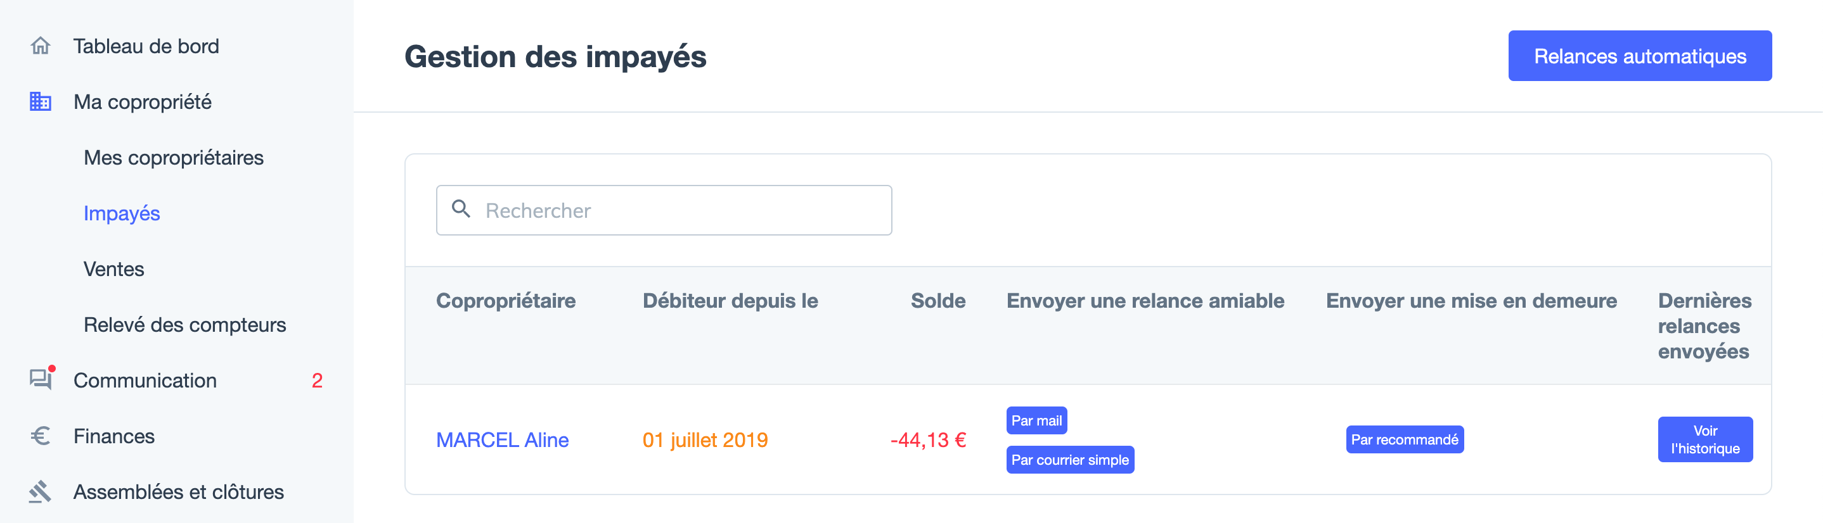Click Voir l'historique button
This screenshot has height=523, width=1823.
[1705, 439]
